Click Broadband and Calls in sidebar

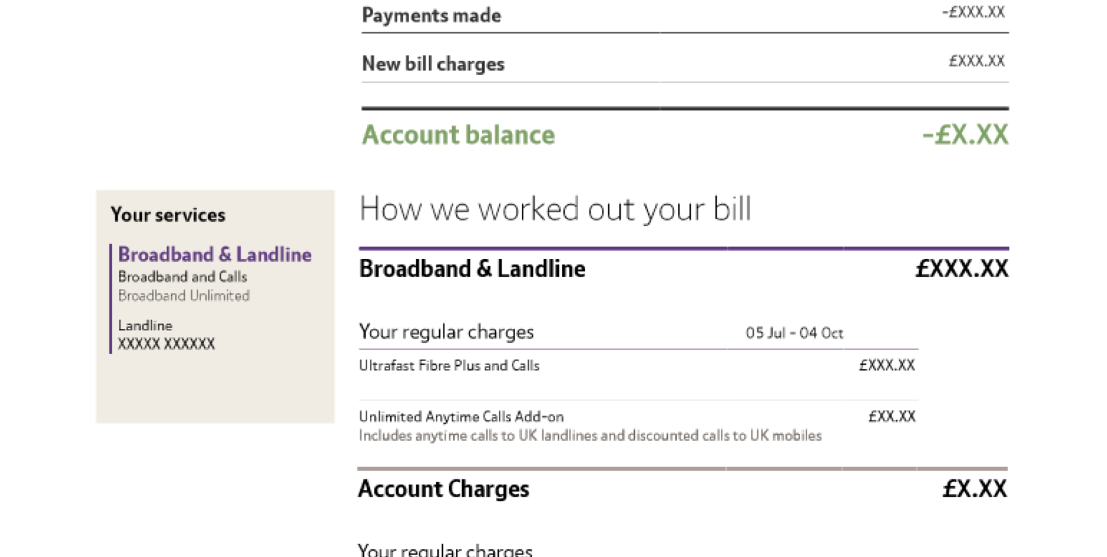[x=182, y=276]
